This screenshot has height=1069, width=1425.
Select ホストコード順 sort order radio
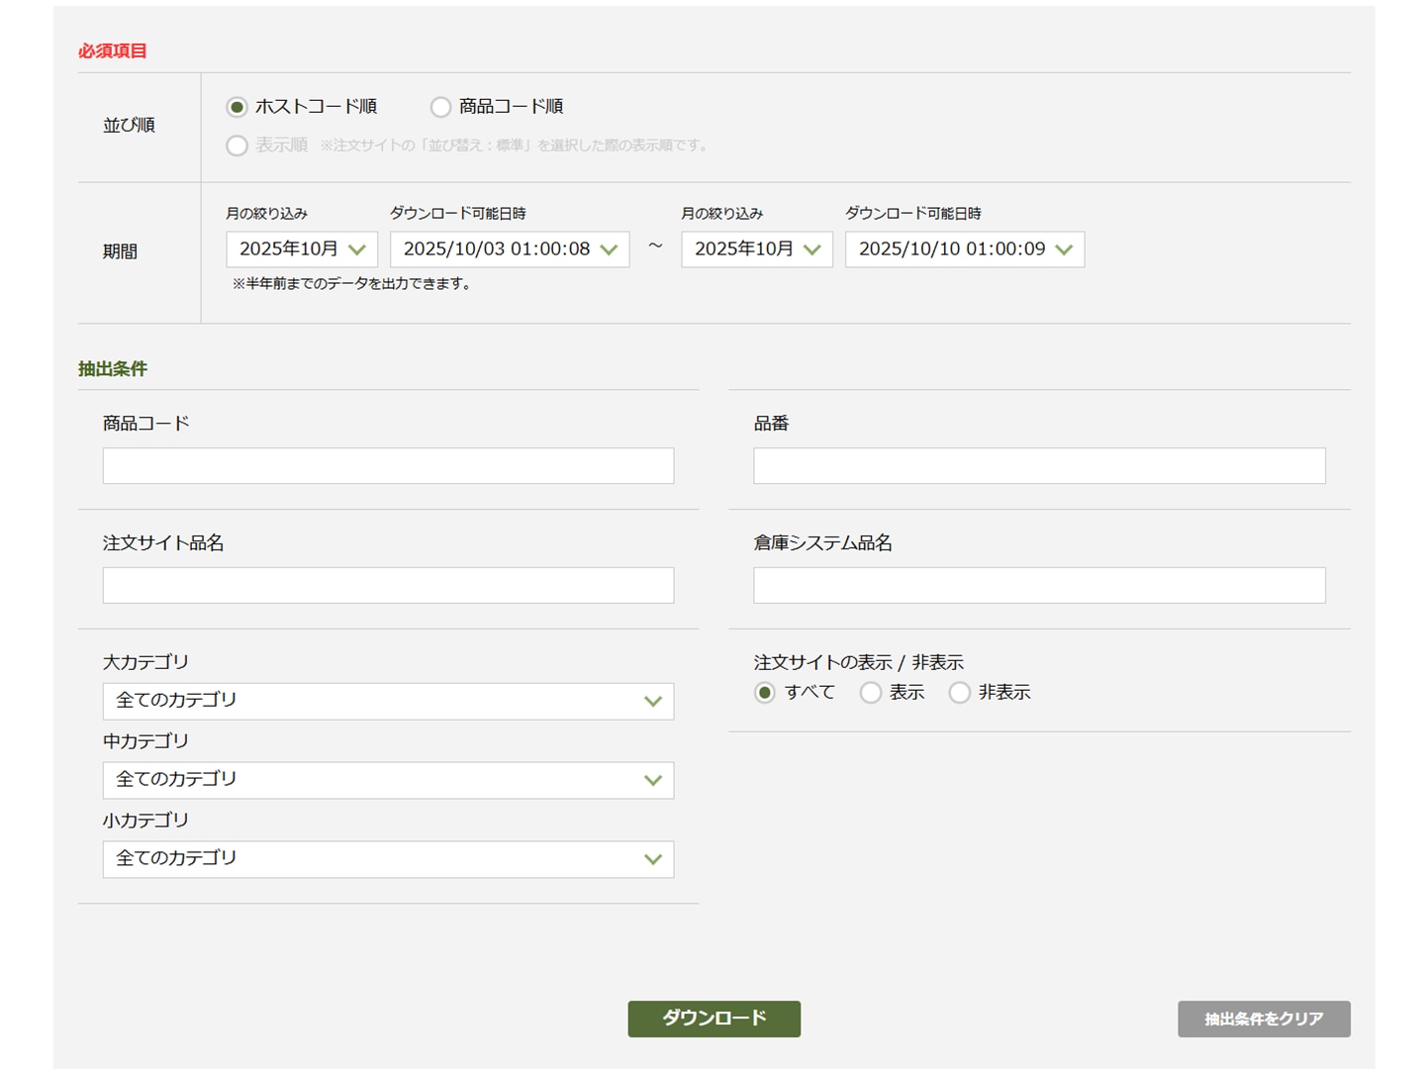[237, 107]
